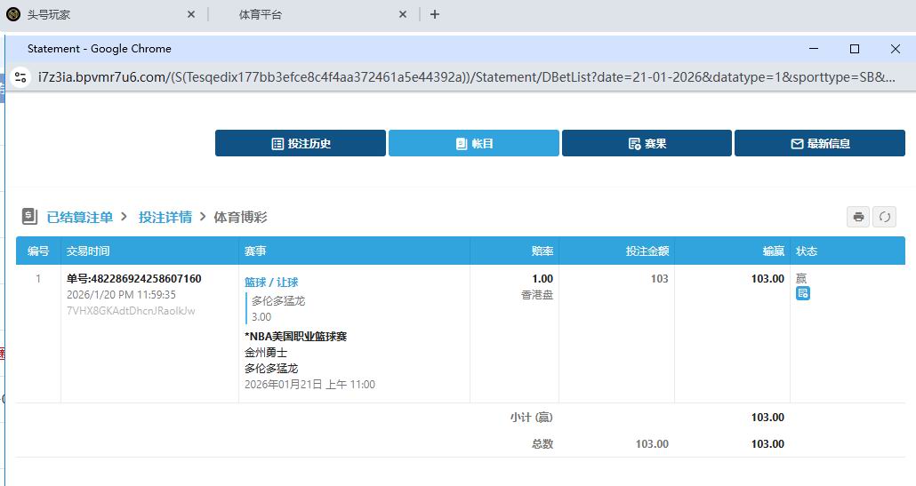Click the 篮球 / 让球 event link
Viewport: 916px width, 486px height.
click(271, 283)
